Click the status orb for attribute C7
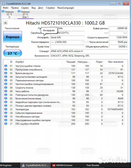The width and height of the screenshot is (131, 168). [x=6, y=124]
